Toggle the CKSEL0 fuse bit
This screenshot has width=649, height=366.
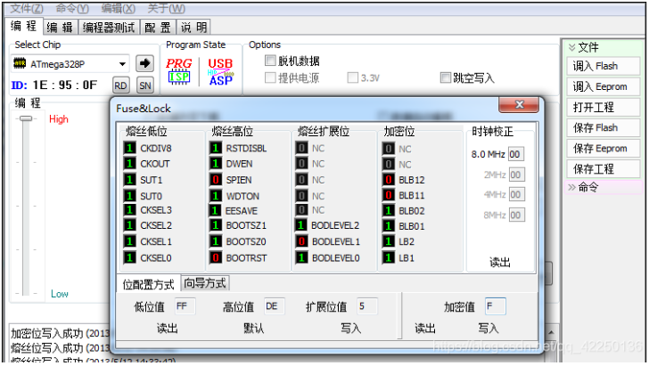[129, 257]
